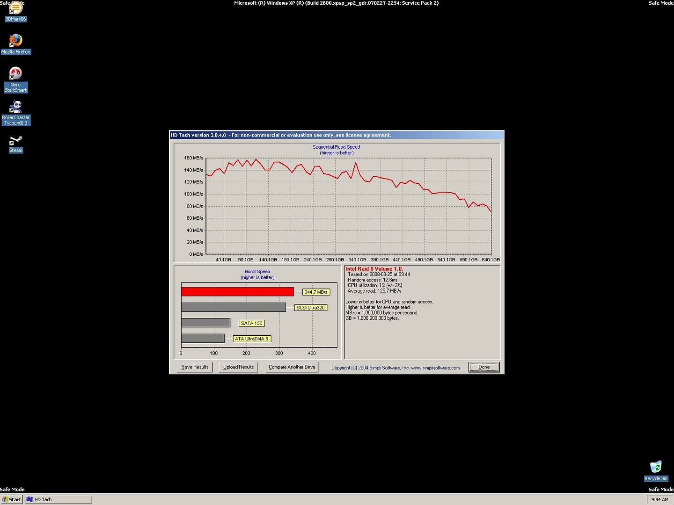Image resolution: width=674 pixels, height=505 pixels.
Task: Click the HD Tach window title bar
Action: pos(337,135)
